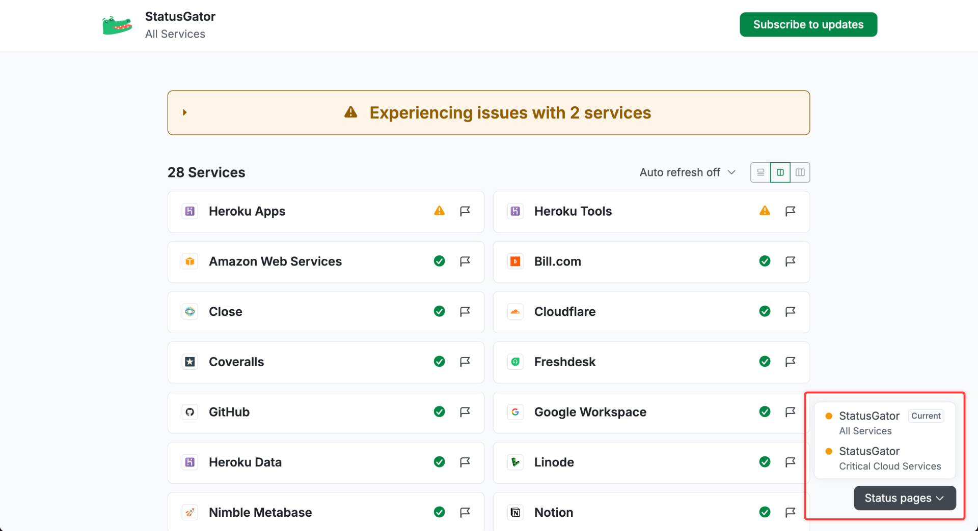
Task: Open the Heroku Apps service name
Action: point(247,211)
